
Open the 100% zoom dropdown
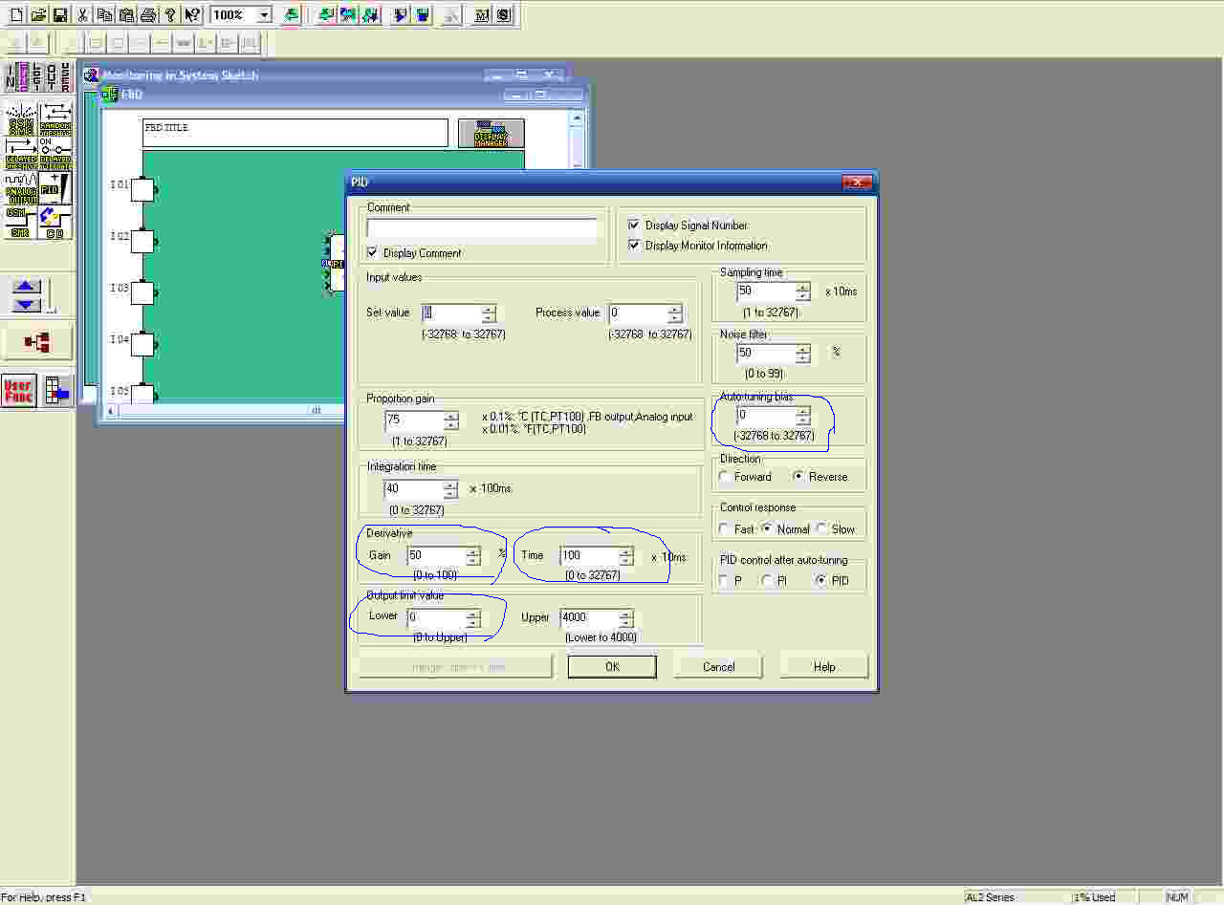tap(264, 15)
